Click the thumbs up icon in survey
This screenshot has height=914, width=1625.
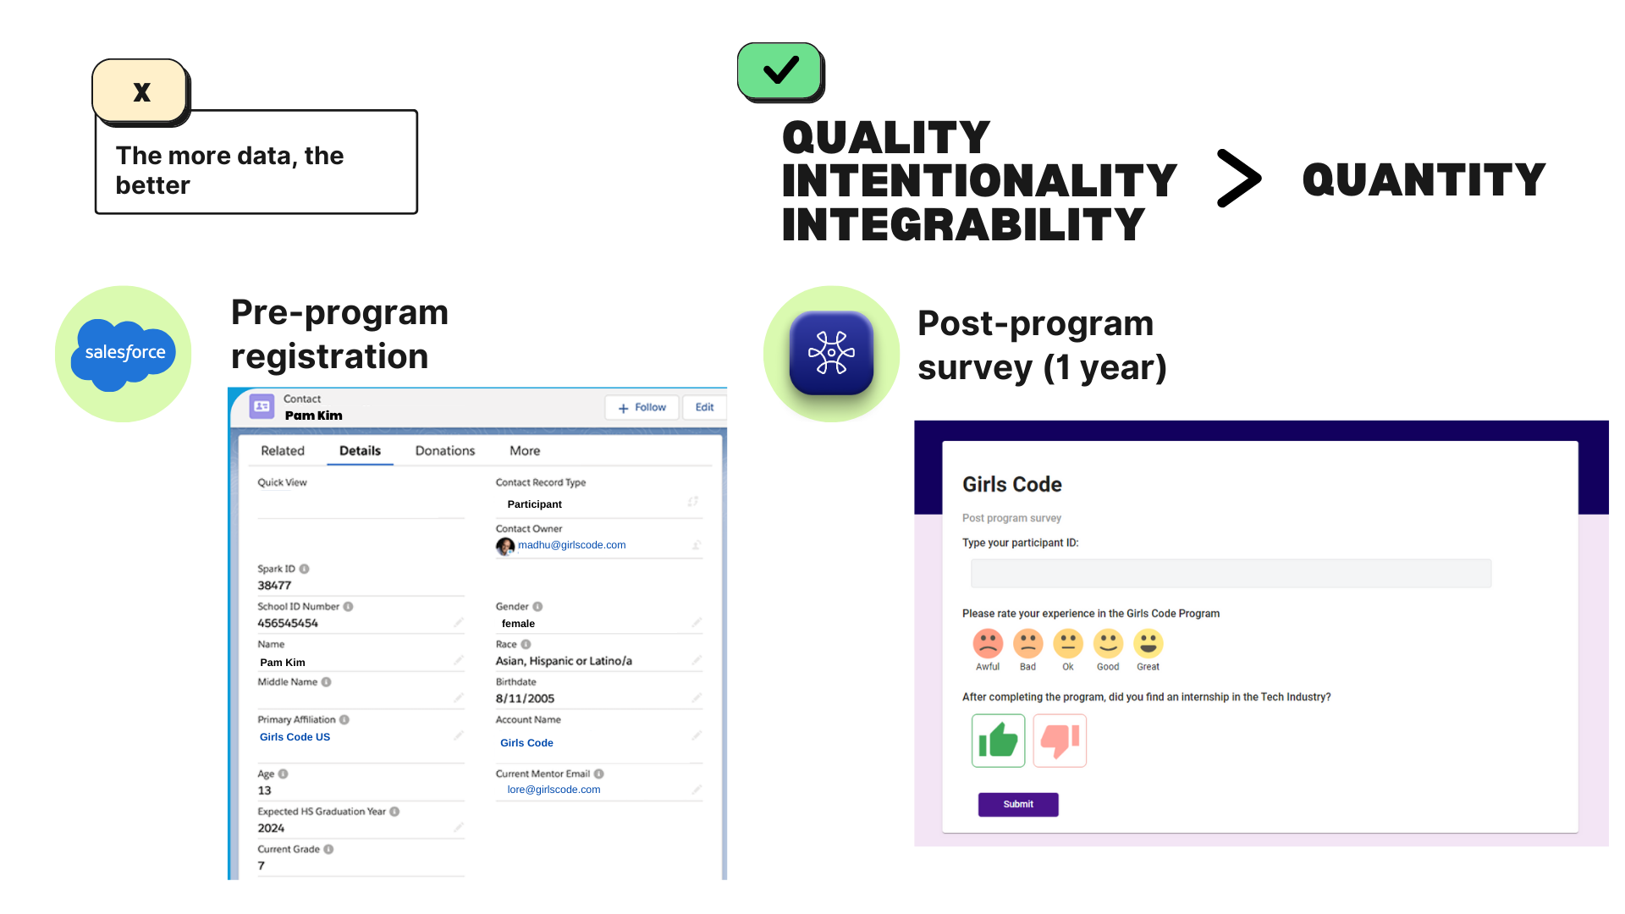998,740
